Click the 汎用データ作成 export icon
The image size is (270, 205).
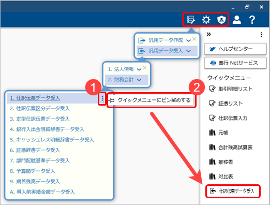[x=142, y=40]
